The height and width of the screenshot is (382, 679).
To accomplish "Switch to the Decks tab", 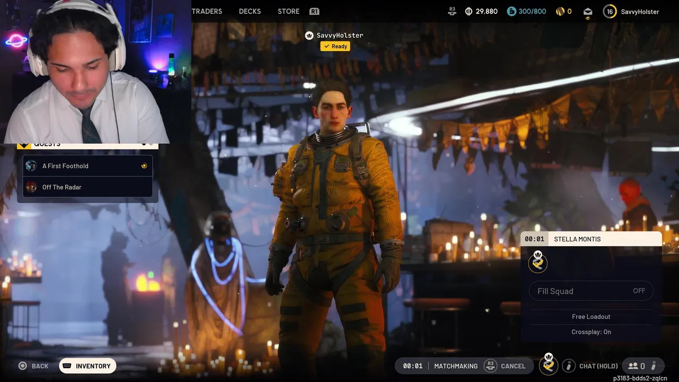I will pos(250,11).
